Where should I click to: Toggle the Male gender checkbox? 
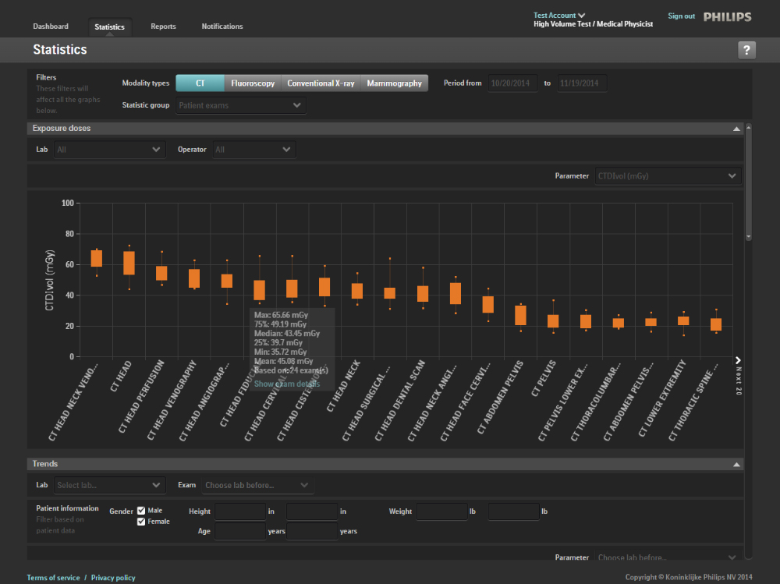click(x=141, y=511)
